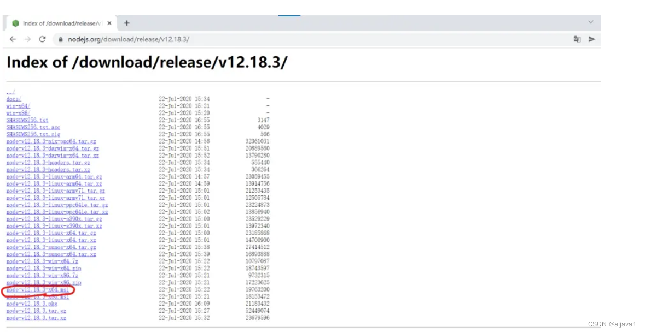645x333 pixels.
Task: Click the file size 27414512
Action: coord(258,247)
